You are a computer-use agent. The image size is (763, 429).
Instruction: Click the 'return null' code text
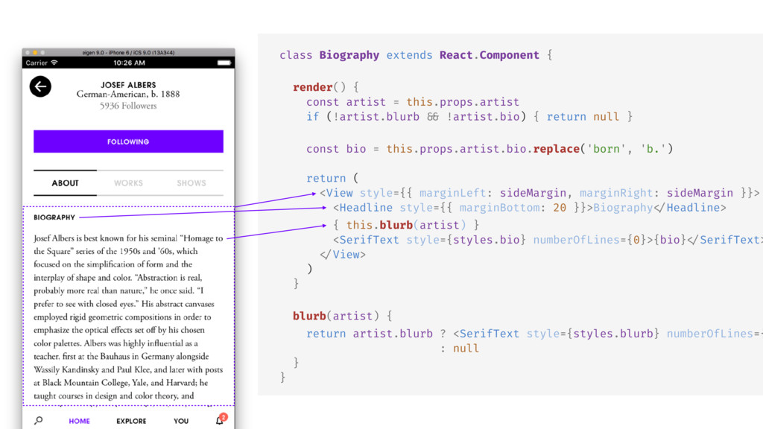tap(583, 117)
